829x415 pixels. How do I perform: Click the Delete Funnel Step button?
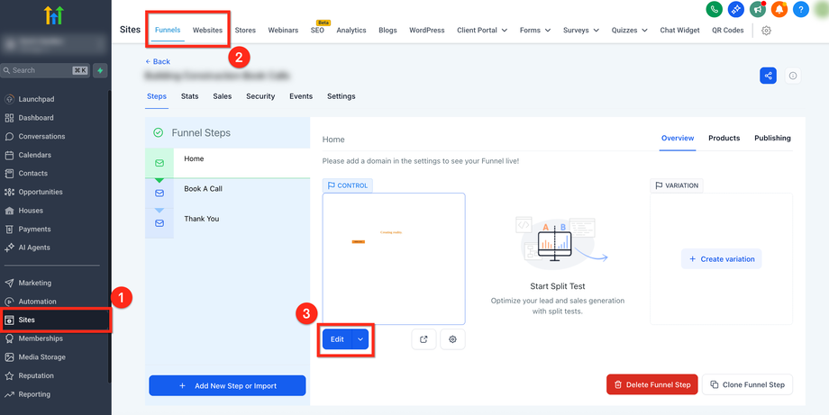651,384
